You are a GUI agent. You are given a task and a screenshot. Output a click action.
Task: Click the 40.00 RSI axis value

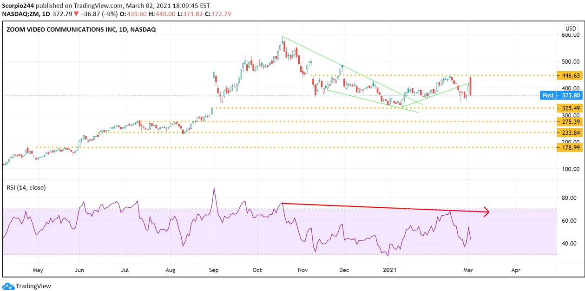[x=569, y=243]
